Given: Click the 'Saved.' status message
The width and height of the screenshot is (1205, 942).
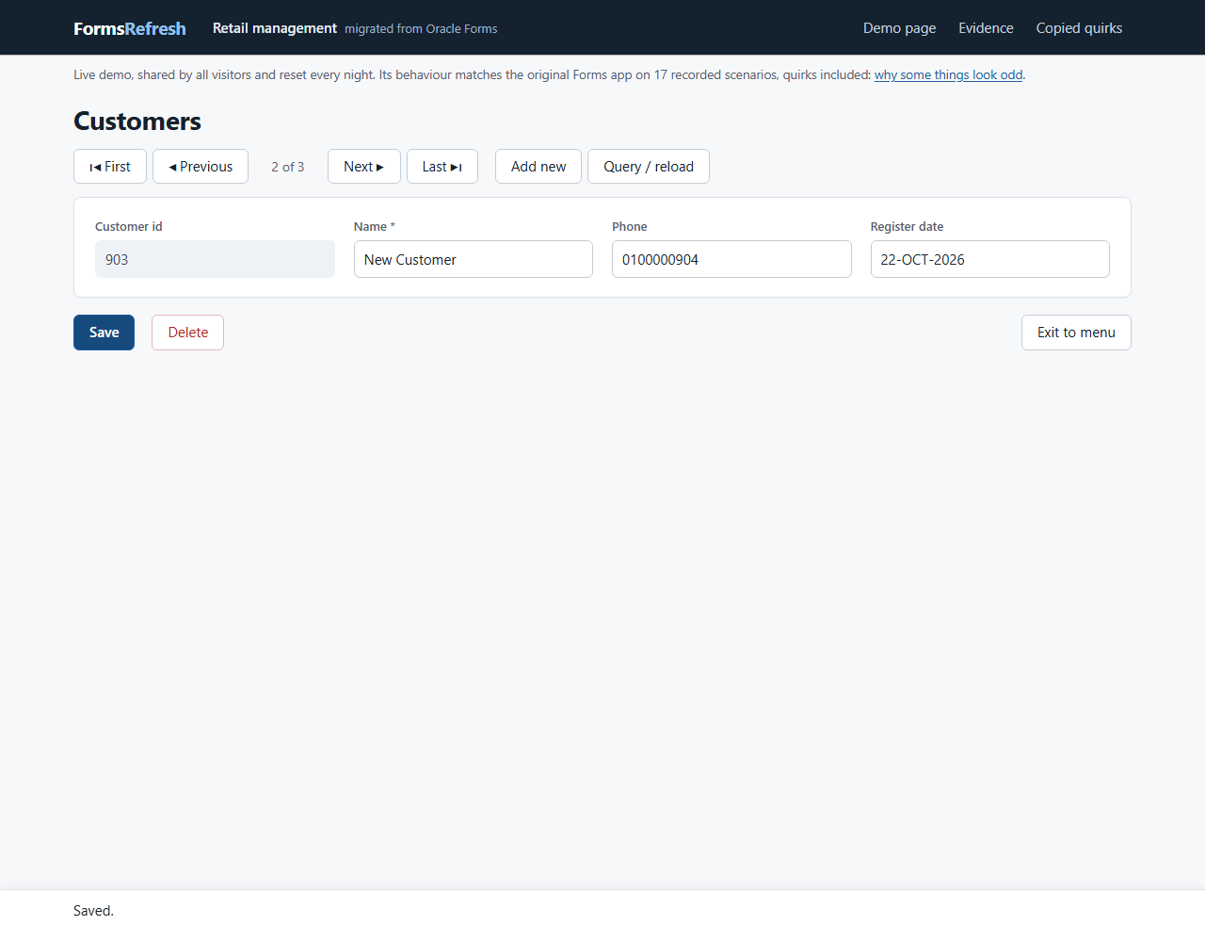Looking at the screenshot, I should (x=93, y=911).
